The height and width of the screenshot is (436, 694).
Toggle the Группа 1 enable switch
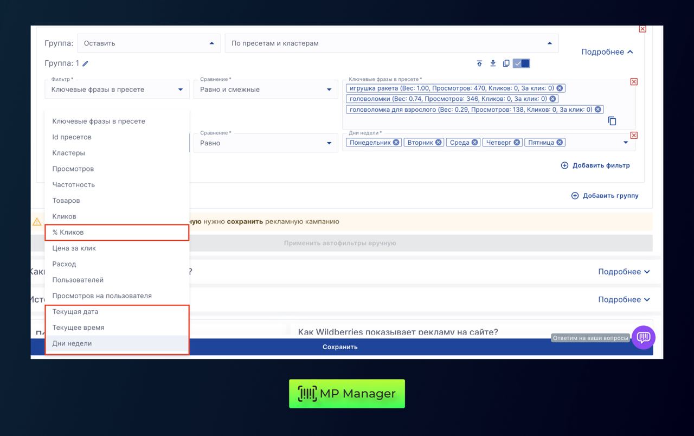[522, 63]
